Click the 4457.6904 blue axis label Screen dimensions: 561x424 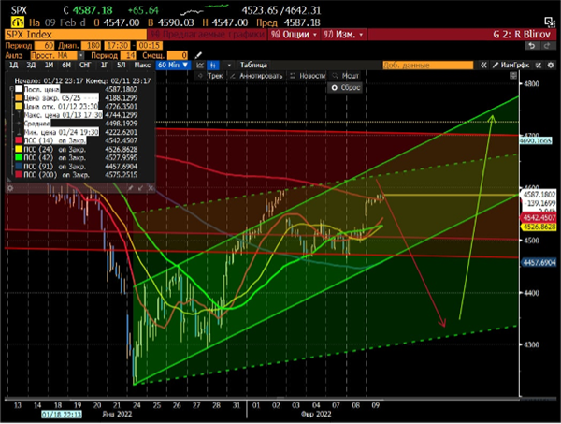point(539,263)
